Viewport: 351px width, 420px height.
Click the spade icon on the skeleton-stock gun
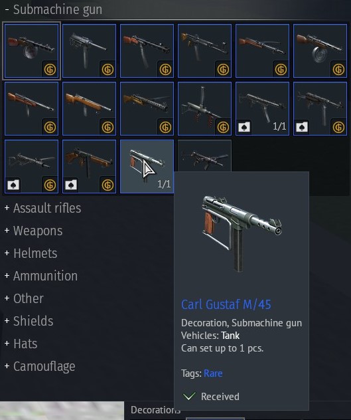click(13, 185)
